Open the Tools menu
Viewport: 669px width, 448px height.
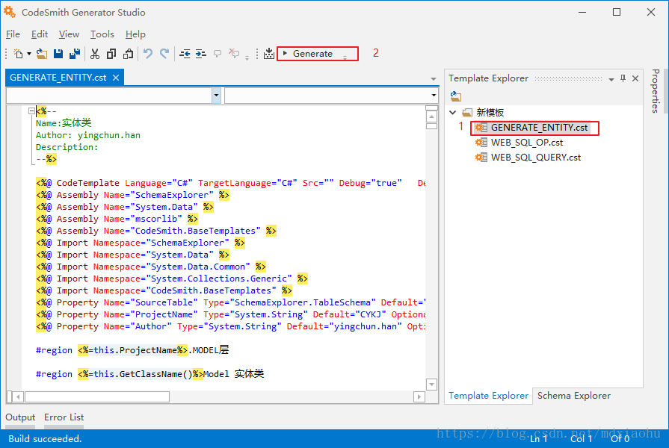[102, 34]
